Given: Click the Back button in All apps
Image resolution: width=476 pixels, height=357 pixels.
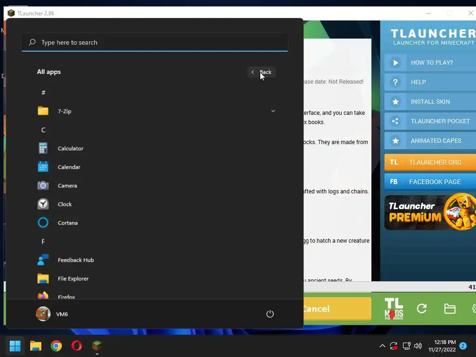Looking at the screenshot, I should click(262, 72).
